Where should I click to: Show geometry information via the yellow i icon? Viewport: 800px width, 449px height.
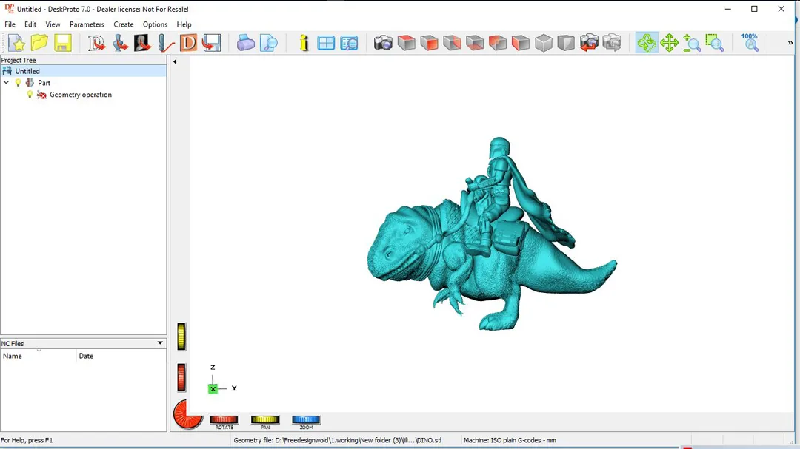coord(304,43)
